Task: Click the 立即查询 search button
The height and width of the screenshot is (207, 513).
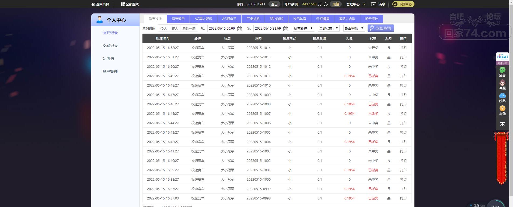Action: click(381, 28)
